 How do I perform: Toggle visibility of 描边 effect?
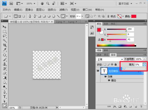pos(109,80)
